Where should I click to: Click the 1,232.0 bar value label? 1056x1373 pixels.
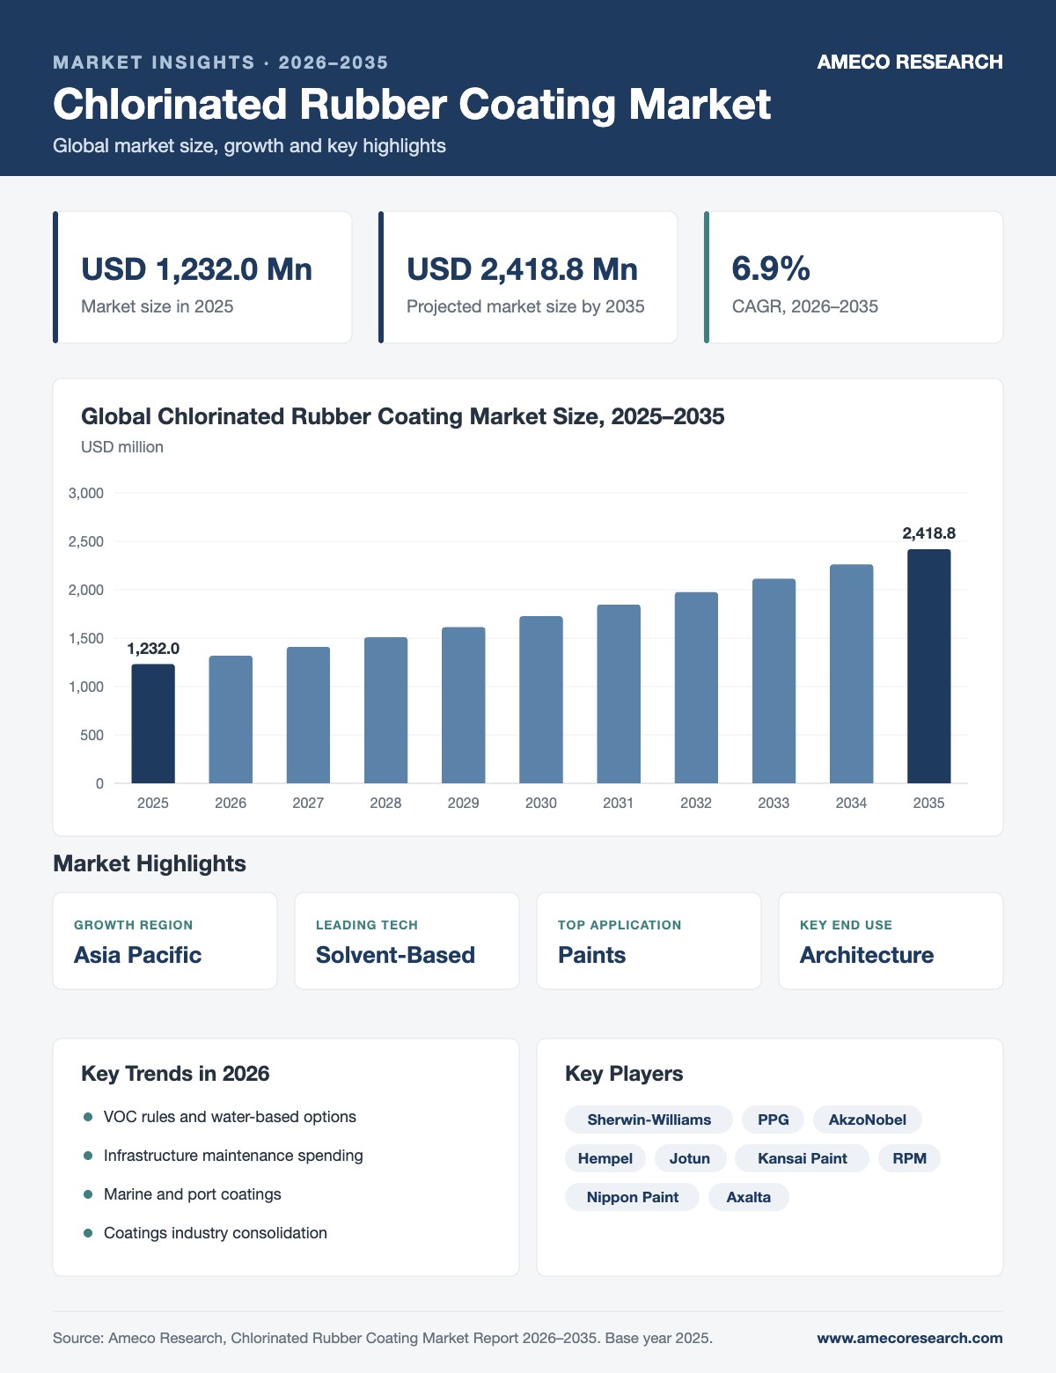153,649
